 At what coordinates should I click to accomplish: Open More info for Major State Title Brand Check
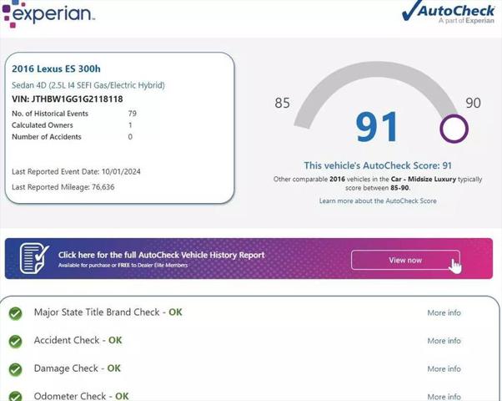coord(444,312)
